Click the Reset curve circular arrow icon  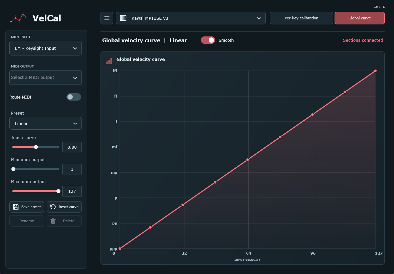click(x=53, y=207)
